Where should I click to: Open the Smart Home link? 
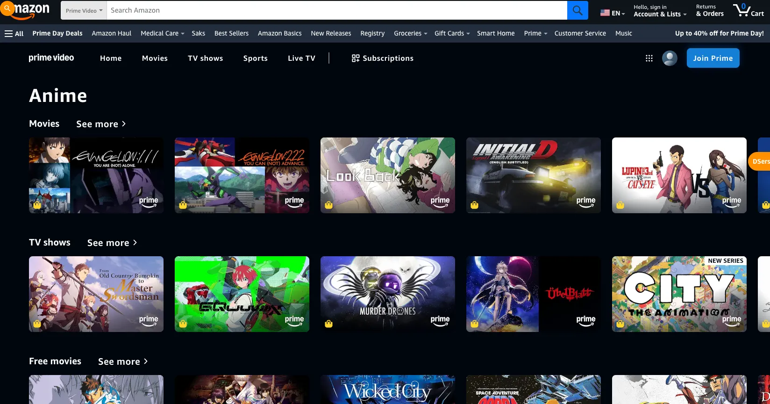coord(496,33)
